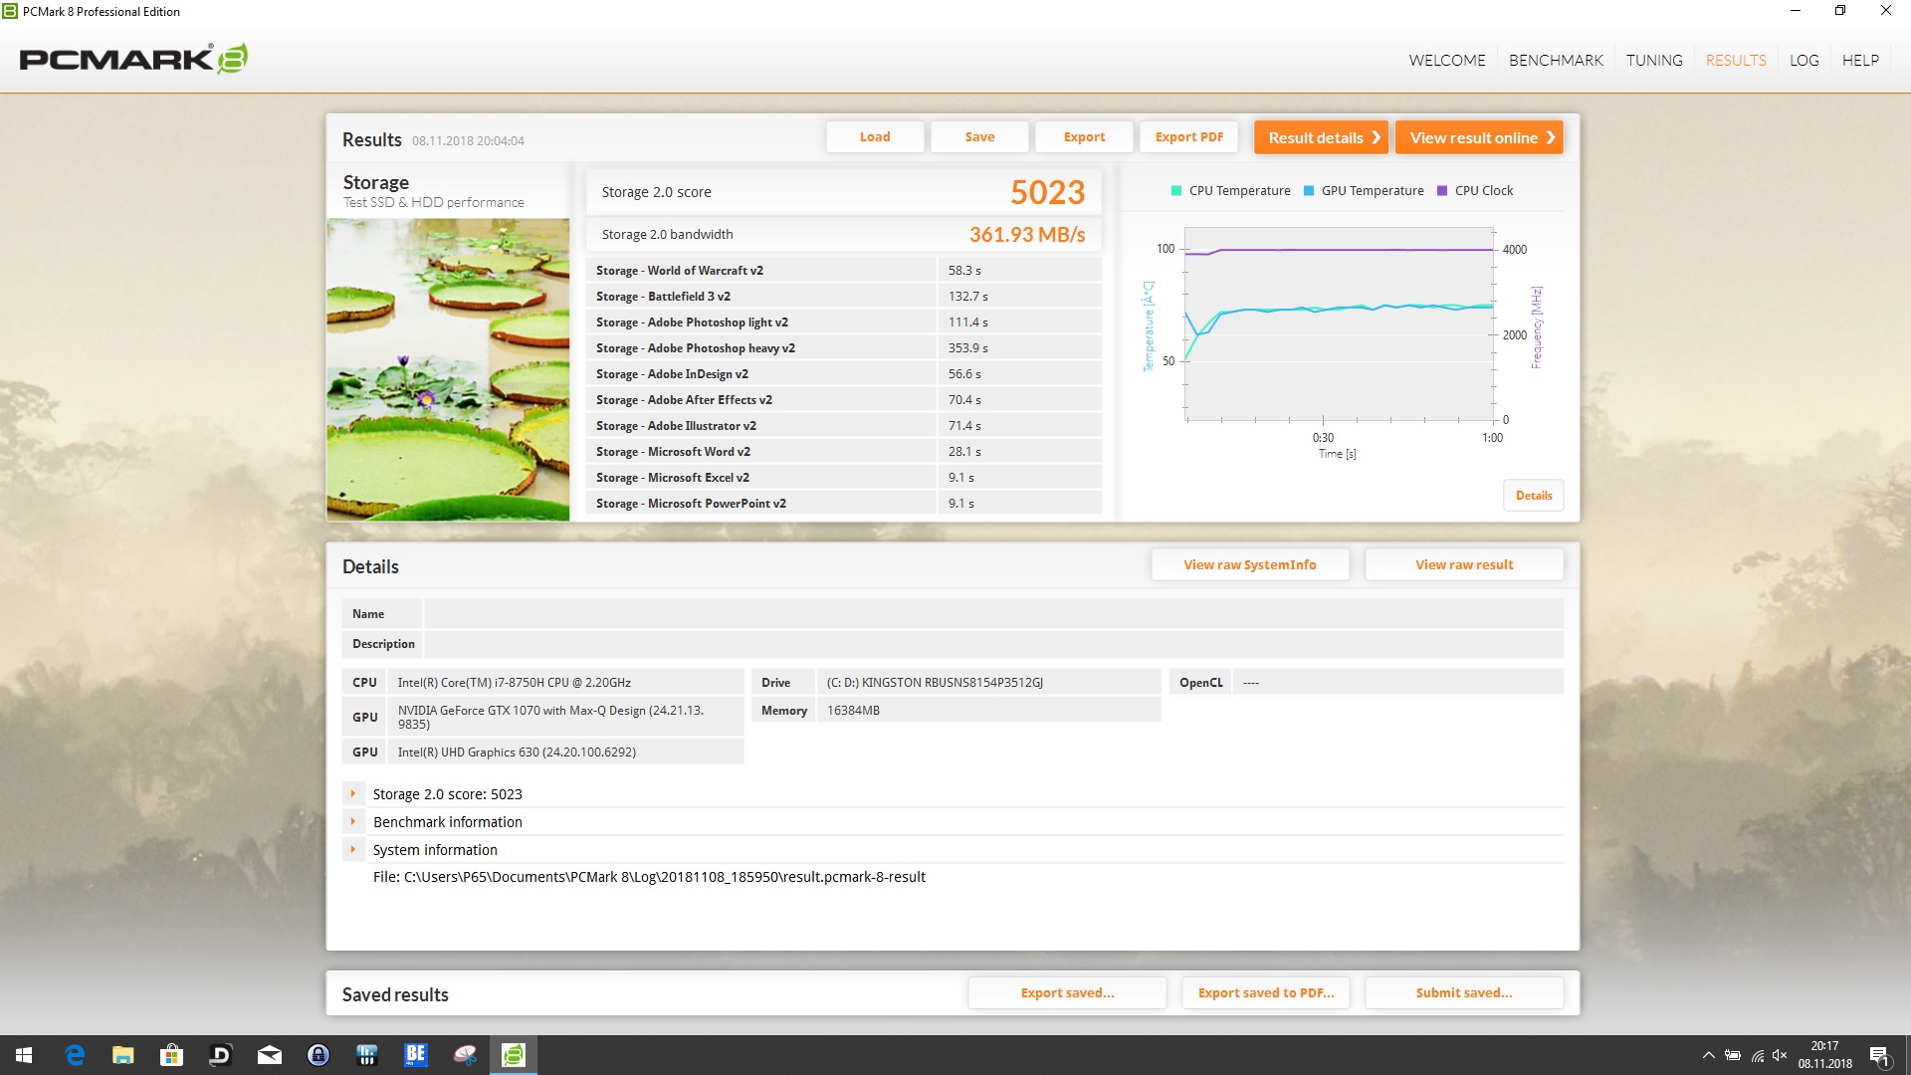Expand Benchmark information section
The width and height of the screenshot is (1911, 1075).
[352, 822]
